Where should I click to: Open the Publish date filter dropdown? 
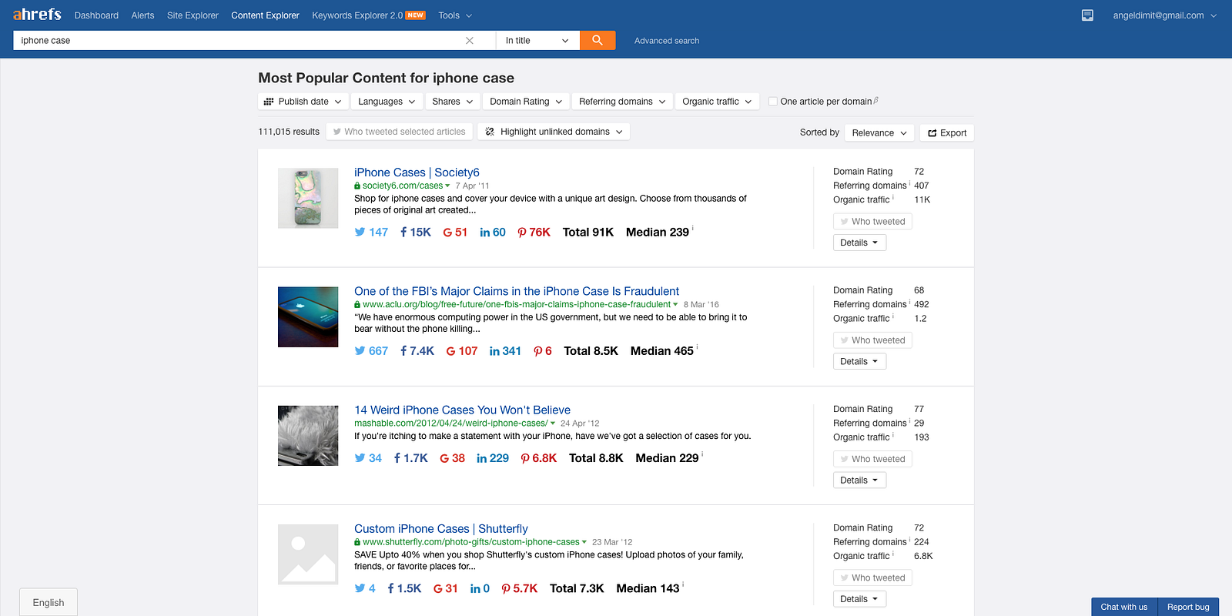pos(303,102)
